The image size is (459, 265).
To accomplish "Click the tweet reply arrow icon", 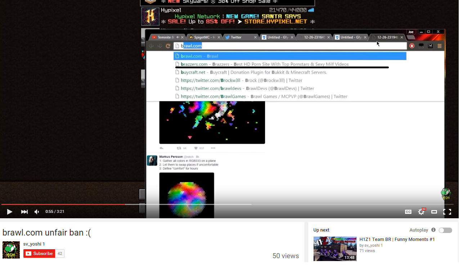I will pos(161,148).
